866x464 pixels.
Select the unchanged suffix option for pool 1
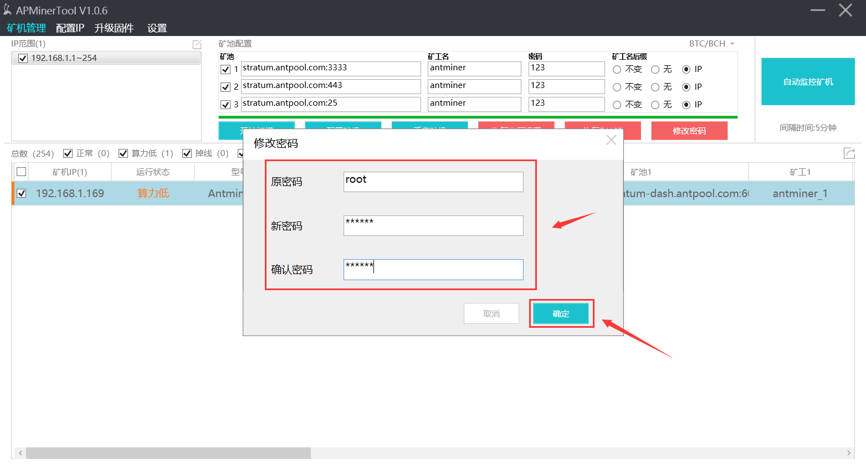point(617,69)
